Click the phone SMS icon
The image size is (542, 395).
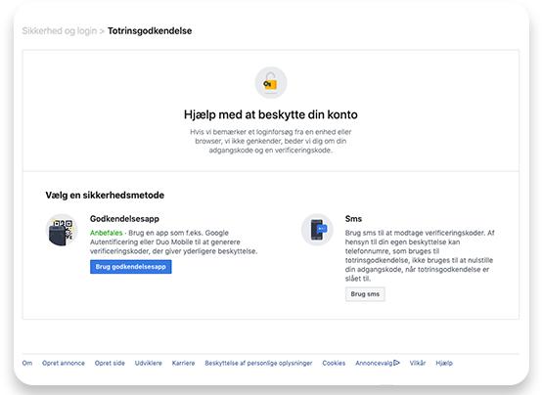[x=317, y=230]
